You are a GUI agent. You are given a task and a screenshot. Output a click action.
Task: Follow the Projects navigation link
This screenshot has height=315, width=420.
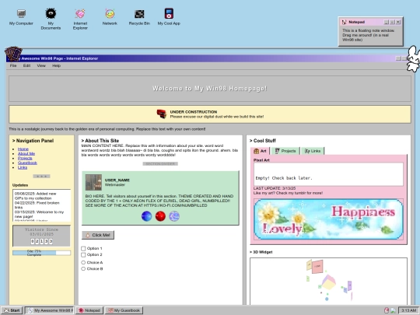click(x=25, y=158)
